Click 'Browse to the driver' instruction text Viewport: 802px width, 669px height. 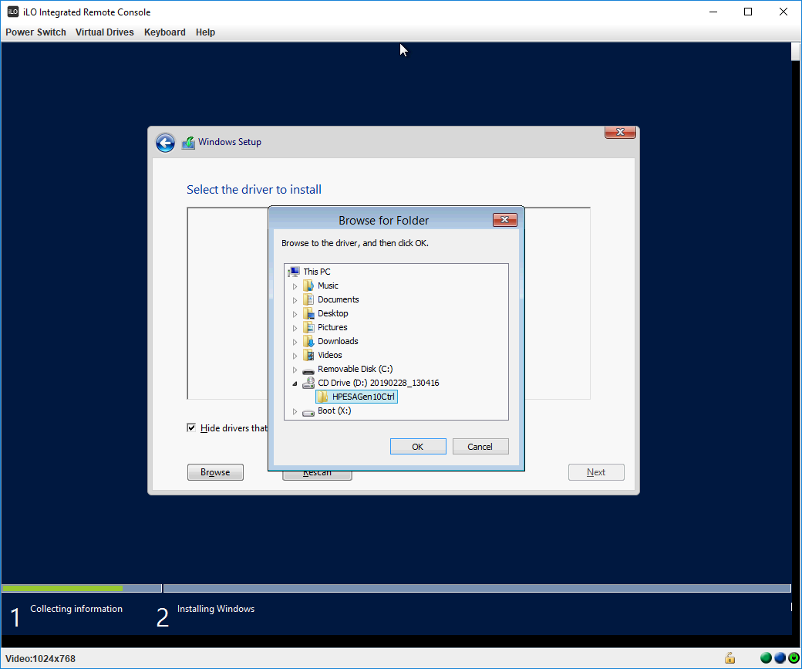coord(355,243)
